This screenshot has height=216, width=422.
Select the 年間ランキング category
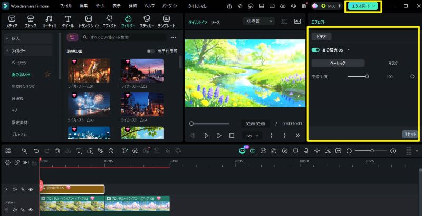(x=23, y=87)
